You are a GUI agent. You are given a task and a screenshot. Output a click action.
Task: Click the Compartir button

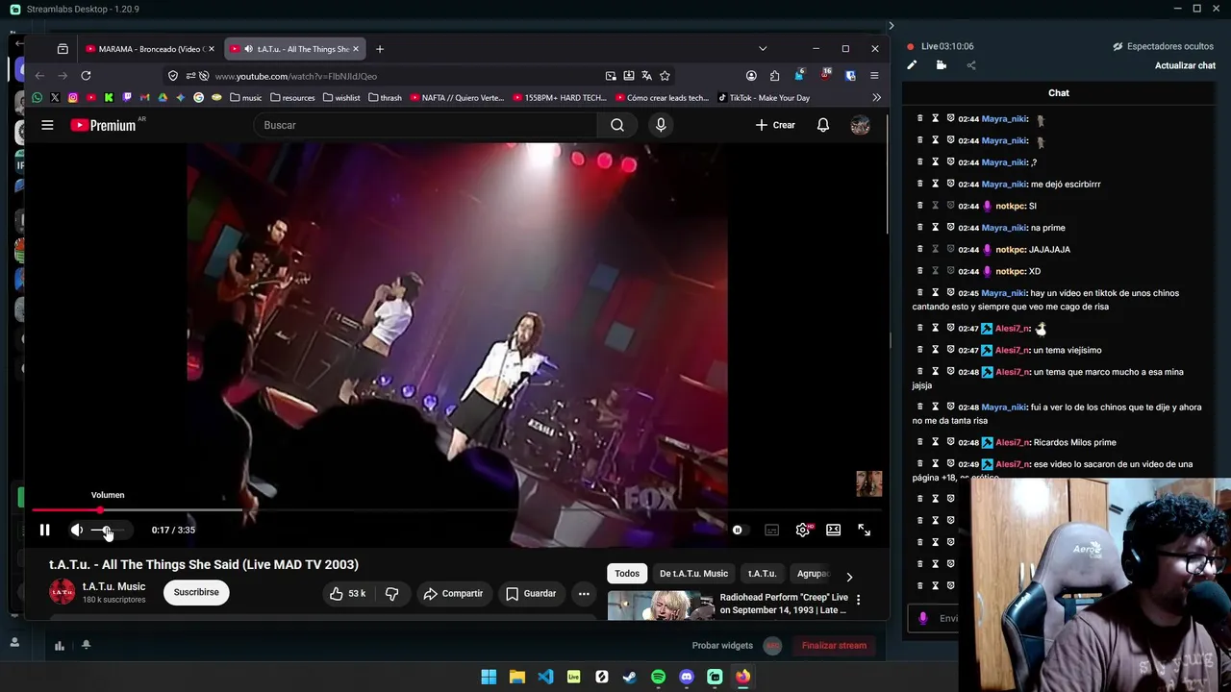point(453,594)
